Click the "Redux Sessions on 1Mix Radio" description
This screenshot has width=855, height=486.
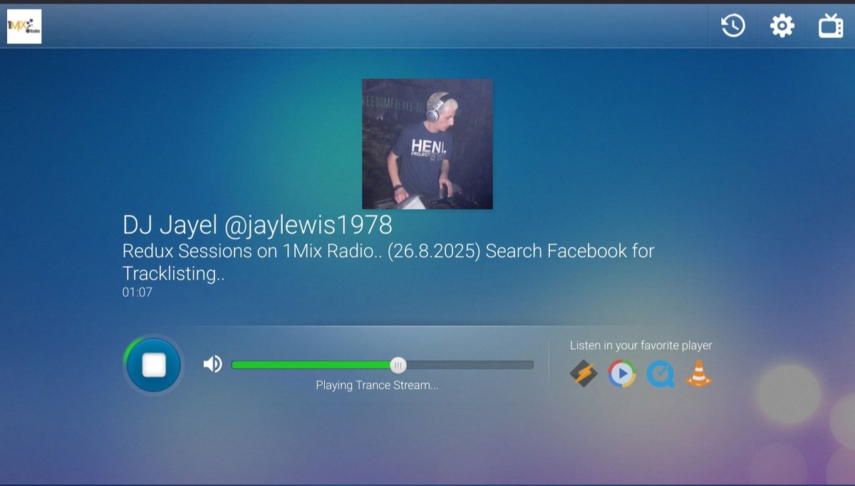pyautogui.click(x=388, y=262)
